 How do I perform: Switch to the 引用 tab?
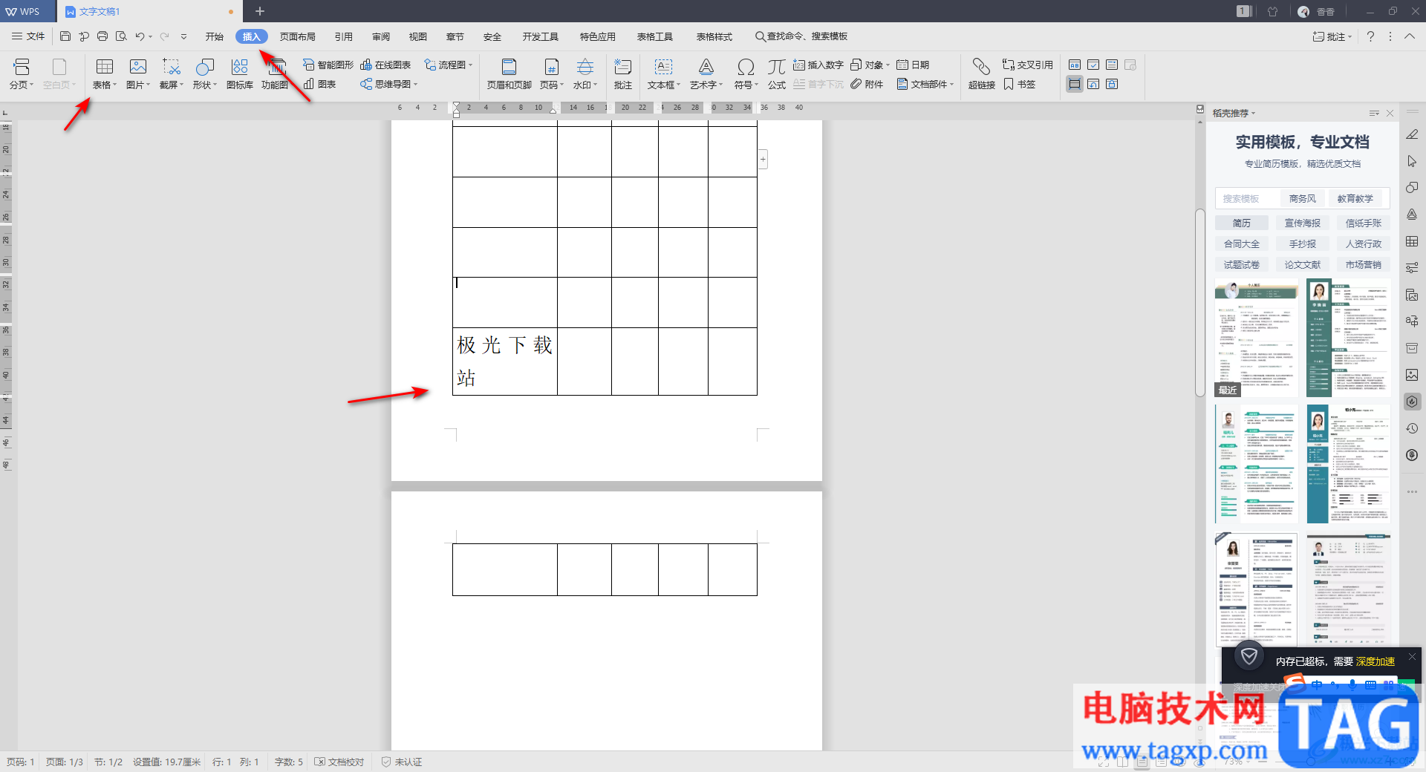tap(344, 36)
